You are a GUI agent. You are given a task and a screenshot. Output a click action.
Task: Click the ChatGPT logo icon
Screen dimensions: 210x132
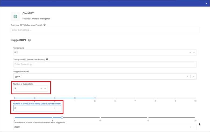pos(15,16)
